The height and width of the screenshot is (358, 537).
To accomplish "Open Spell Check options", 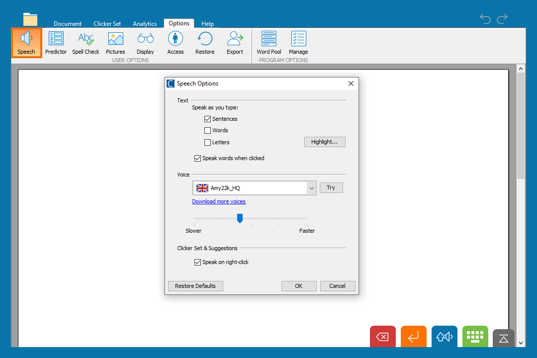I will coord(86,43).
